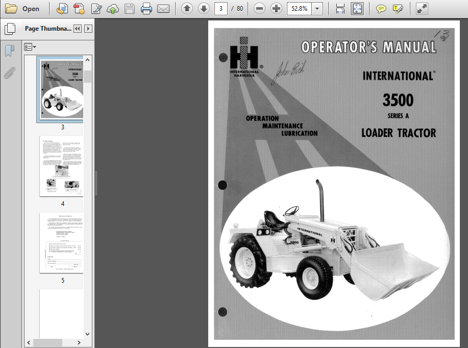This screenshot has width=468, height=348.
Task: Click the thumbnail vertical scrollbar thumb
Action: pyautogui.click(x=87, y=76)
